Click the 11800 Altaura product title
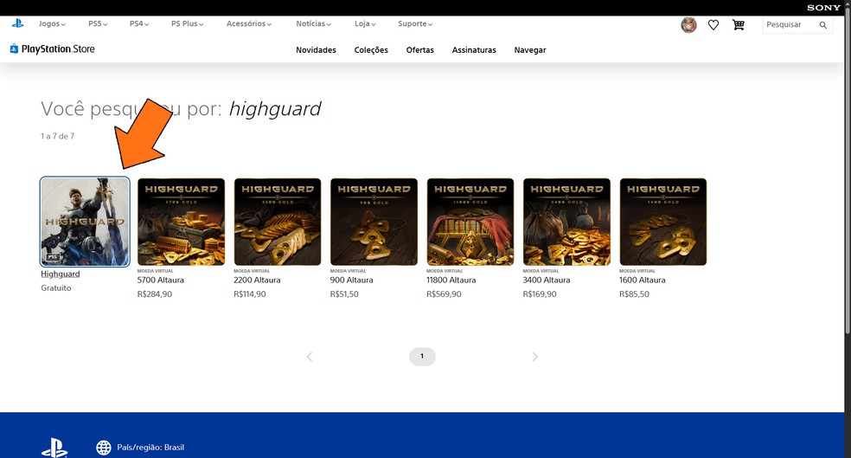The height and width of the screenshot is (458, 851). pos(451,281)
